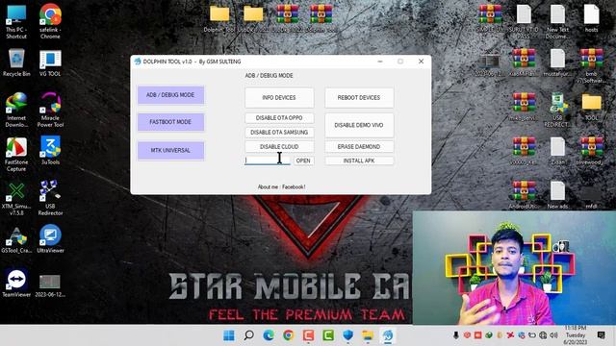Screen dimensions: 616x346
Task: Click DISABLE OTA SAMSUNG button
Action: (x=279, y=133)
